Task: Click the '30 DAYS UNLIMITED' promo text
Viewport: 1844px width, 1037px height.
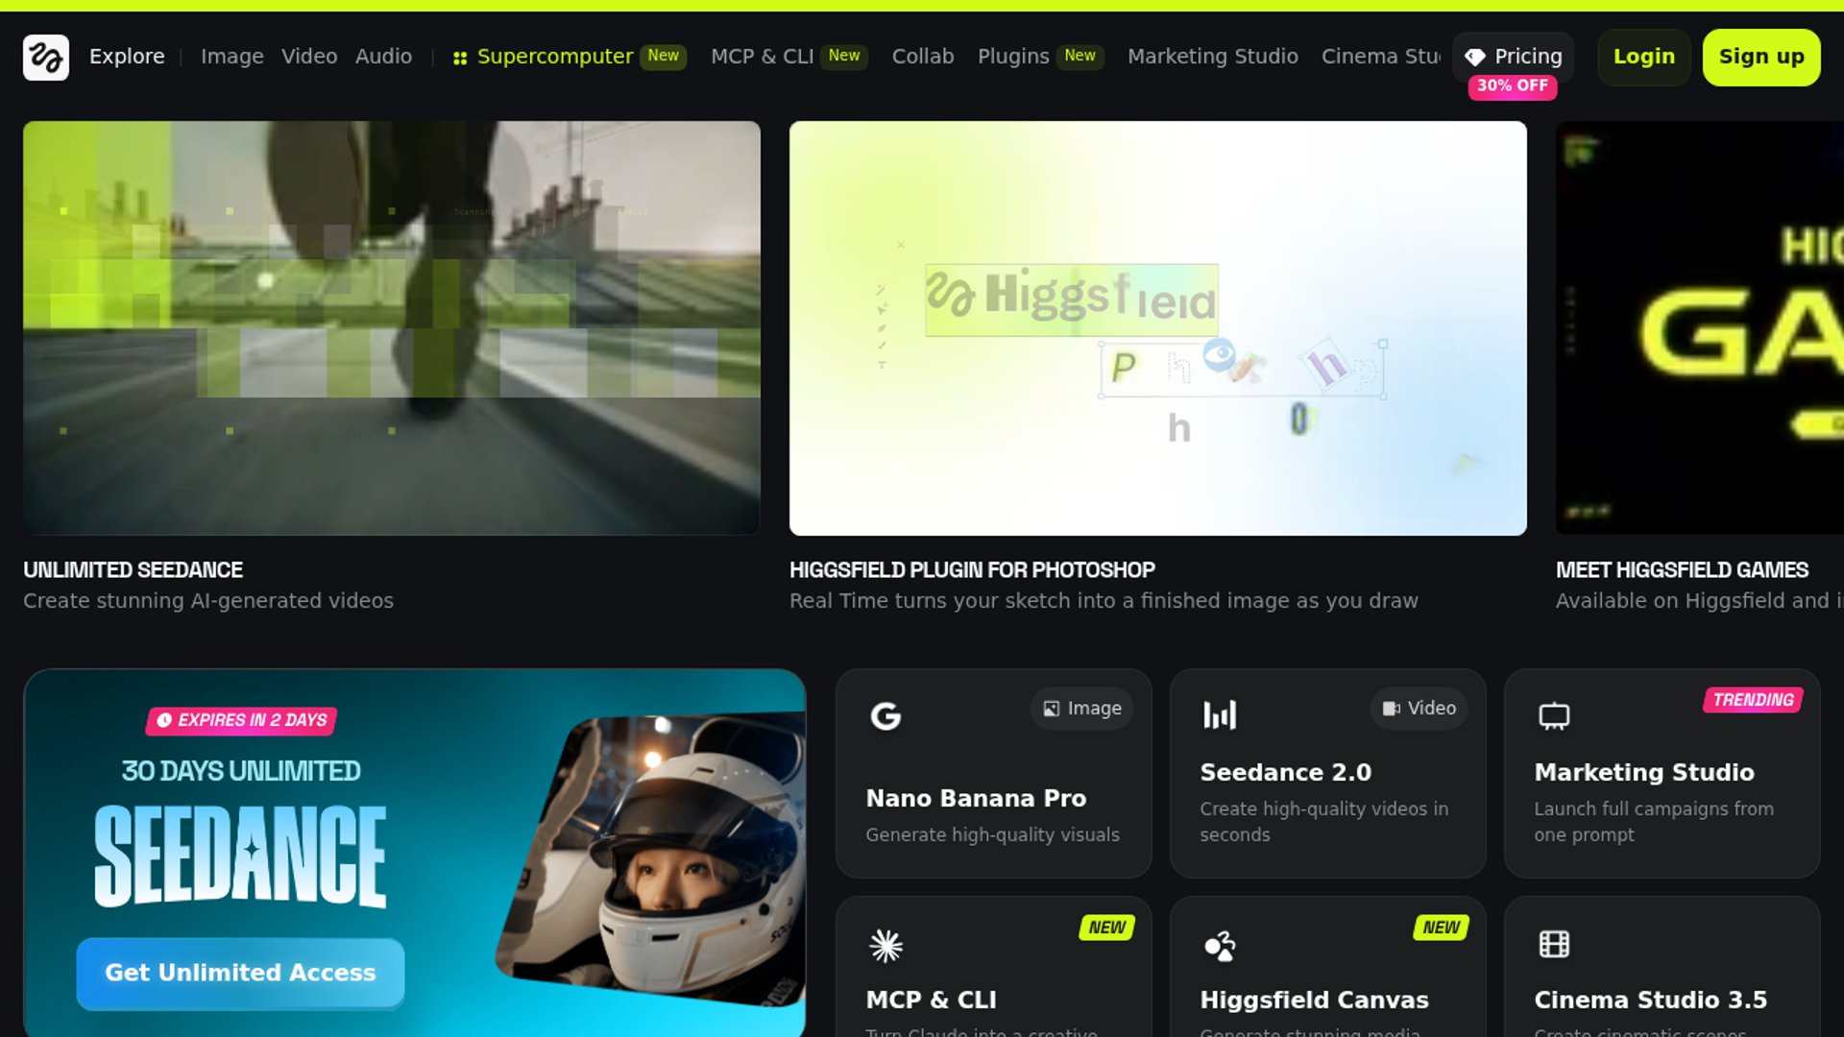Action: 241,771
